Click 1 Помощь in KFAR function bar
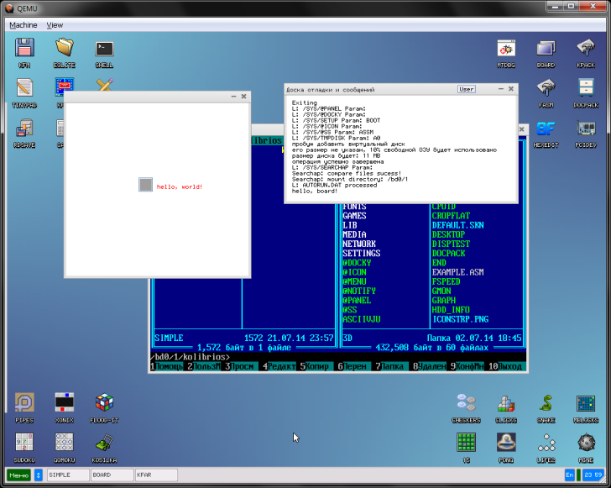This screenshot has height=488, width=611. point(167,366)
